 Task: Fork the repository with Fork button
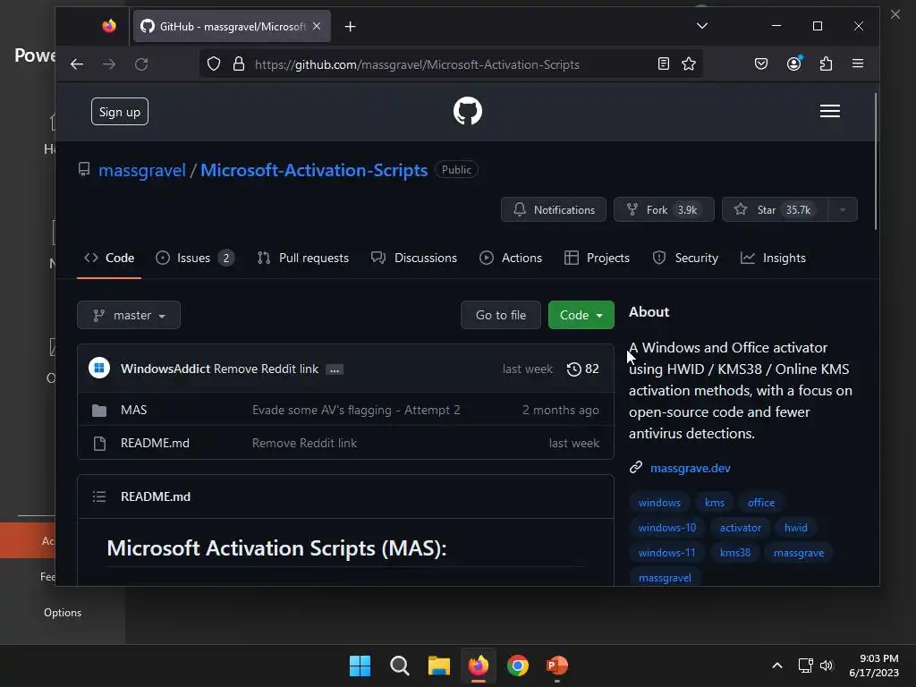point(664,209)
